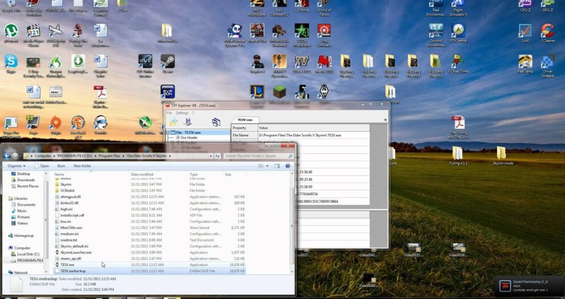This screenshot has width=565, height=299.
Task: Click New folder in Explorer toolbar
Action: coord(82,166)
